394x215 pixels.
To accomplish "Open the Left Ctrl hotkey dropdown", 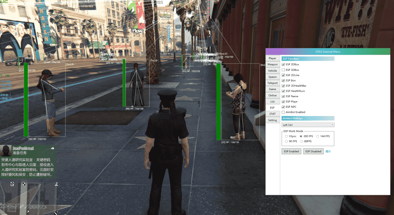I will (308, 125).
